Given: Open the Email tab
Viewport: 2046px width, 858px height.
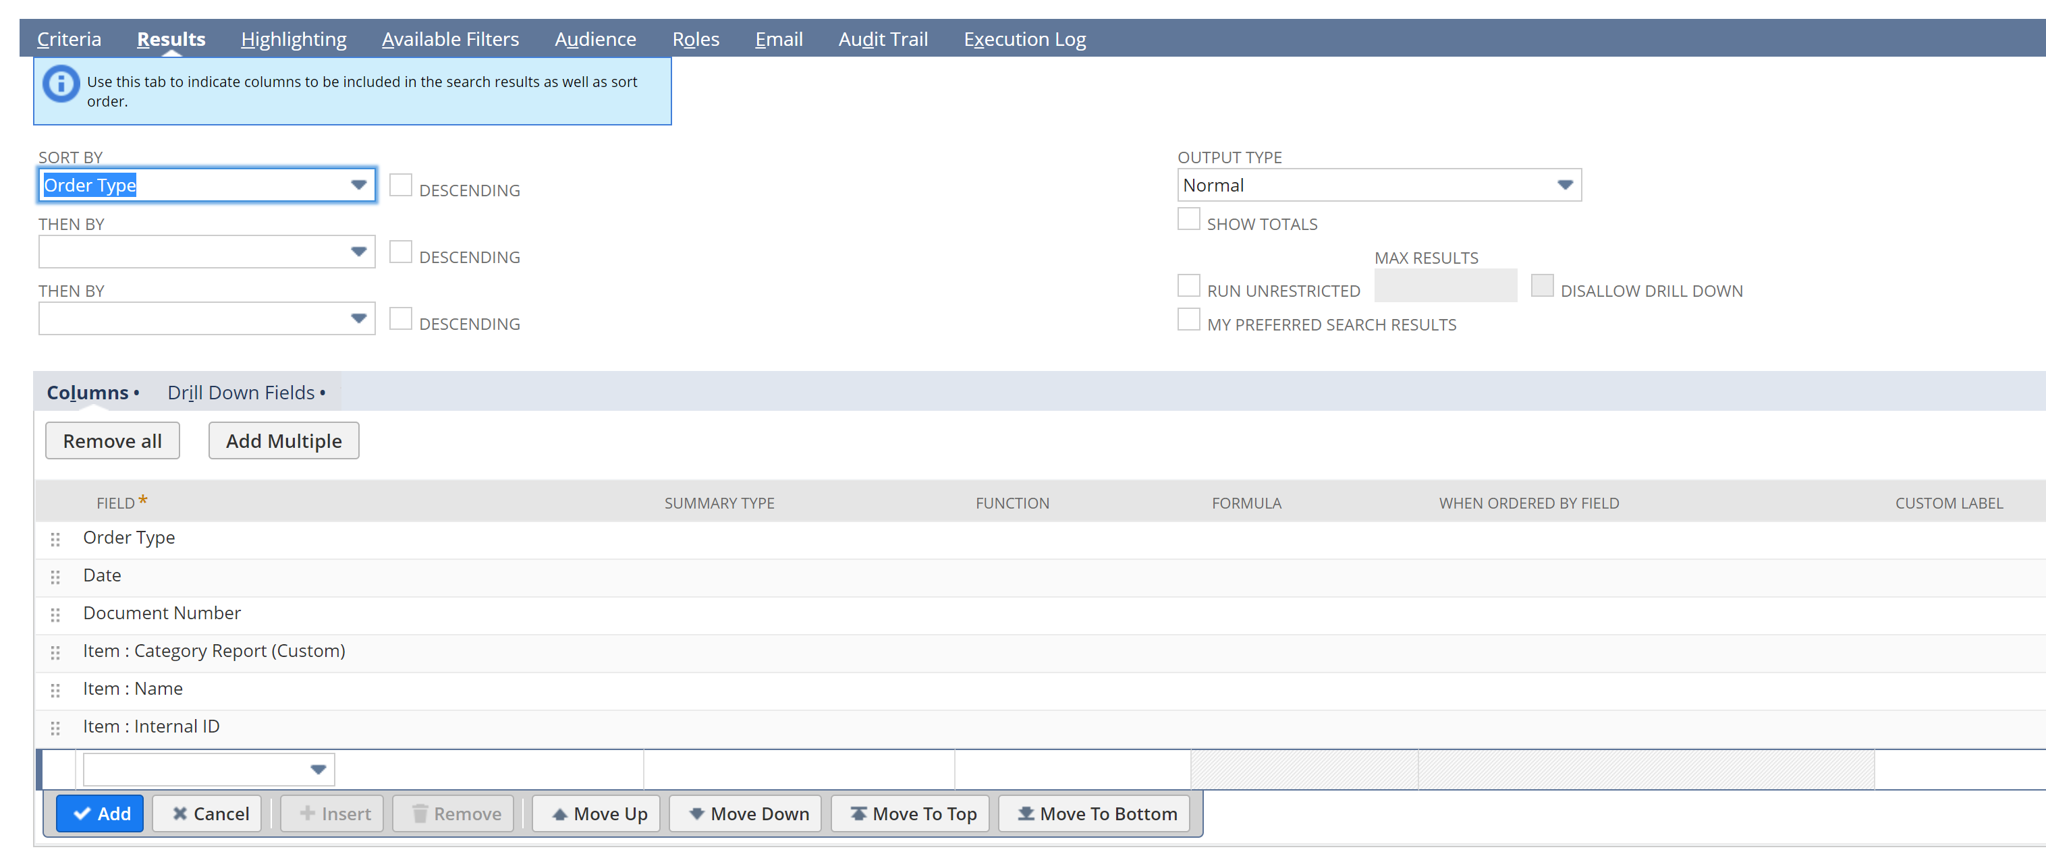Looking at the screenshot, I should pos(778,39).
